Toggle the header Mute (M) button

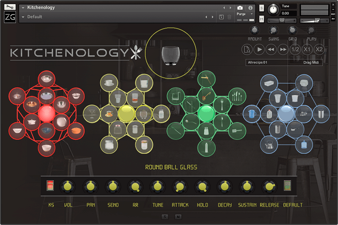[261, 19]
